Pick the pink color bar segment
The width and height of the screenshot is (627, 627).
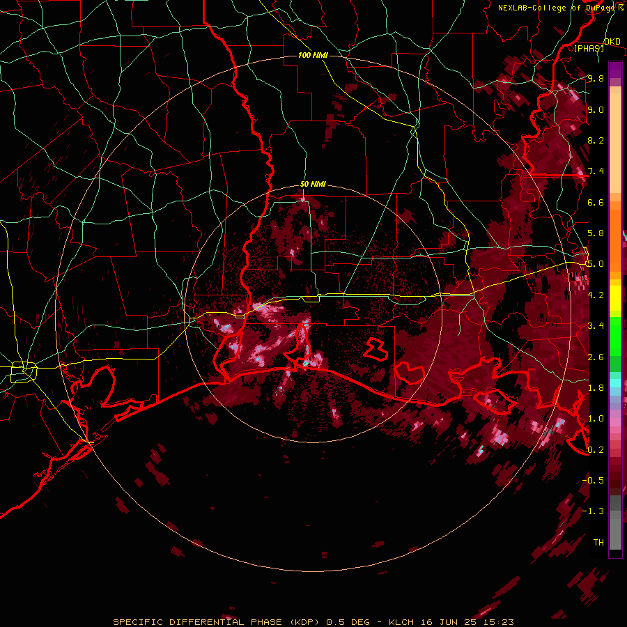(615, 421)
